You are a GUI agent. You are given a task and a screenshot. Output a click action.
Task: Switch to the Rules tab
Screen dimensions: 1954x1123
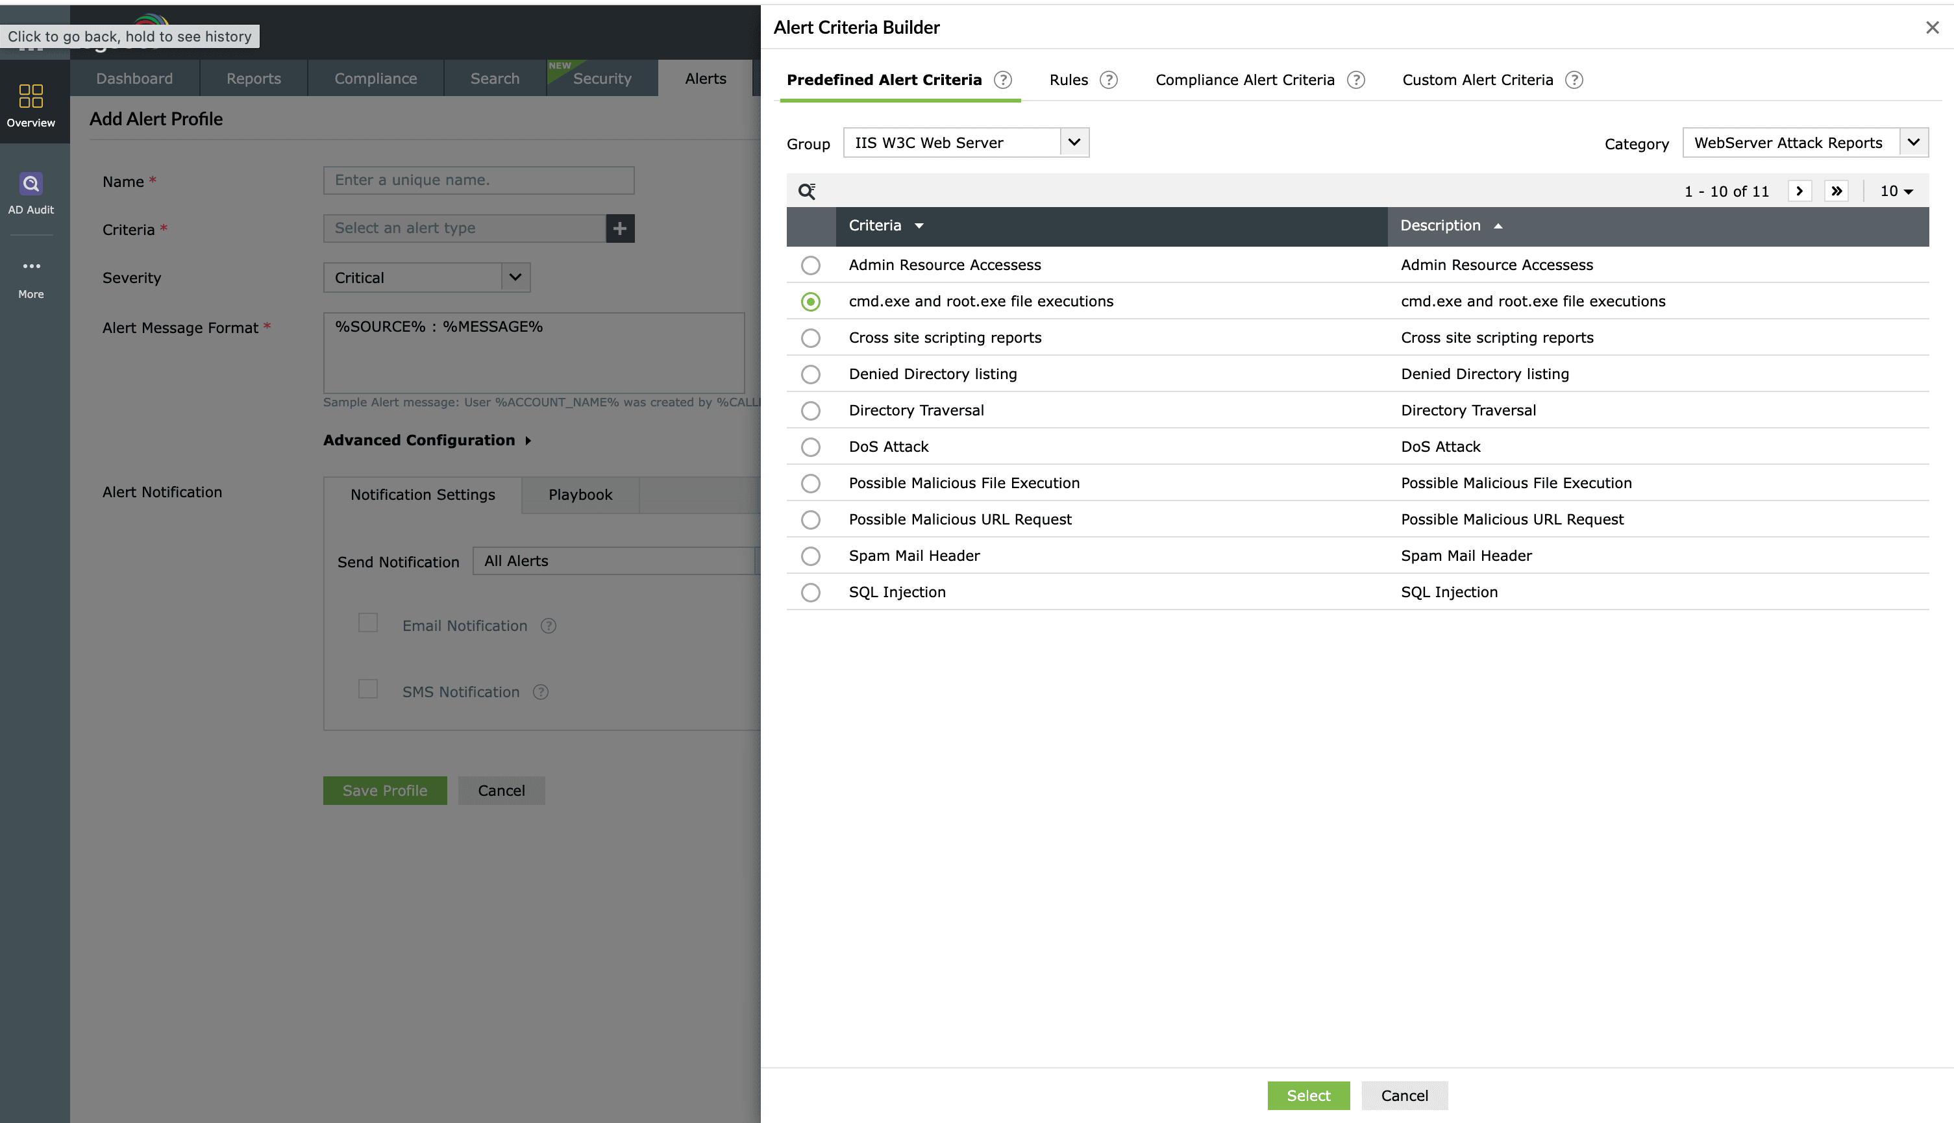click(x=1068, y=80)
